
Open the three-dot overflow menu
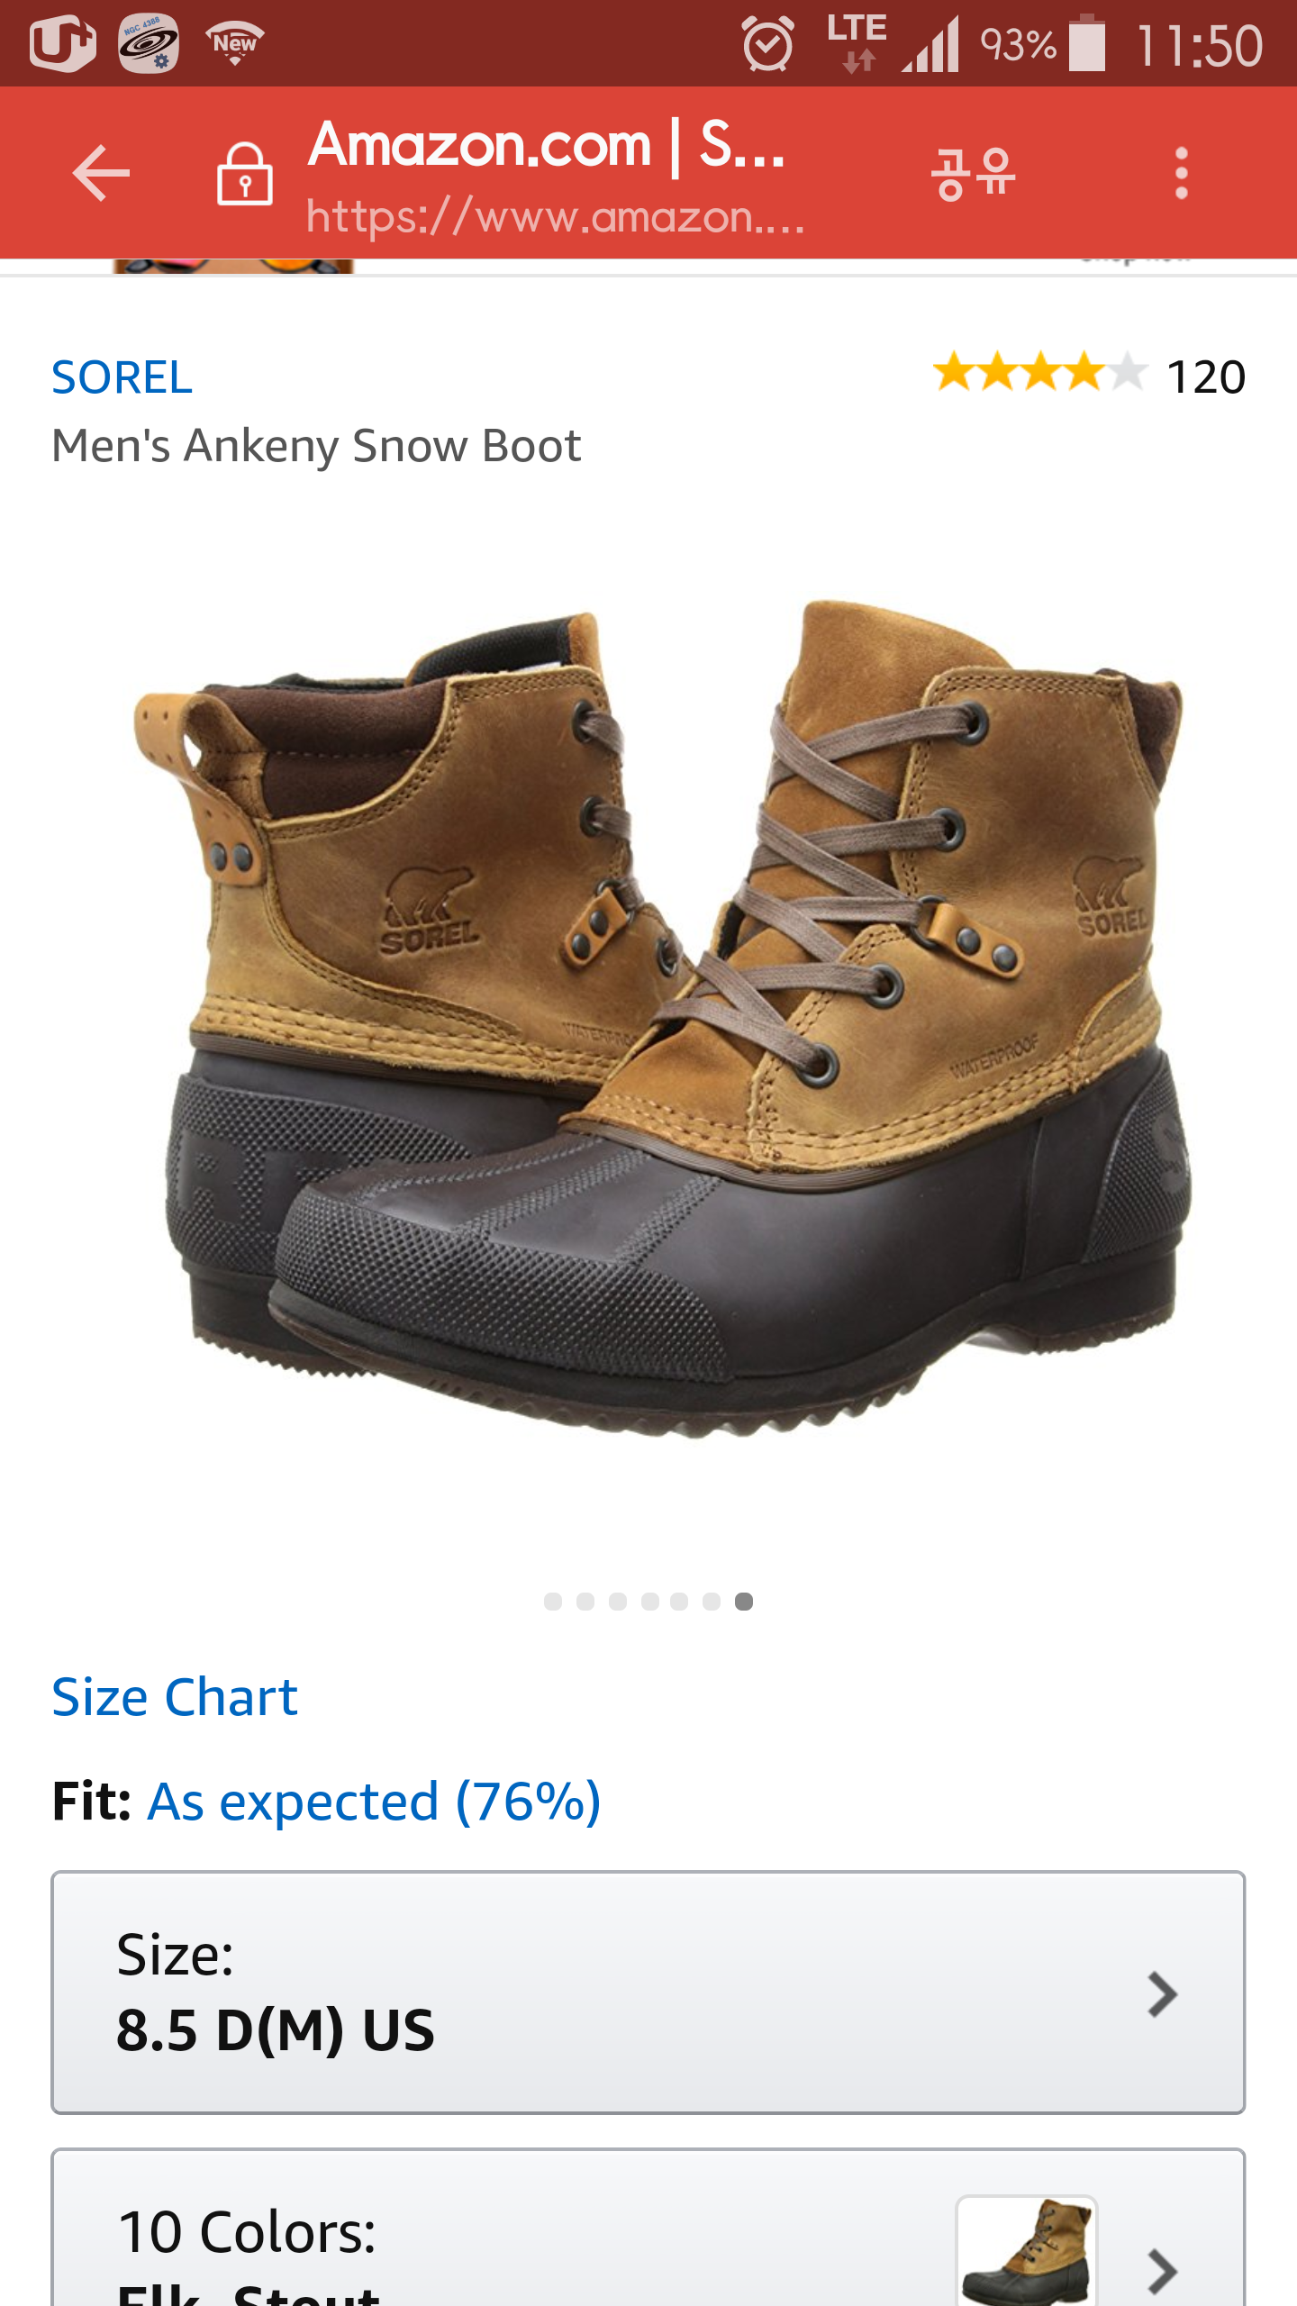point(1182,173)
